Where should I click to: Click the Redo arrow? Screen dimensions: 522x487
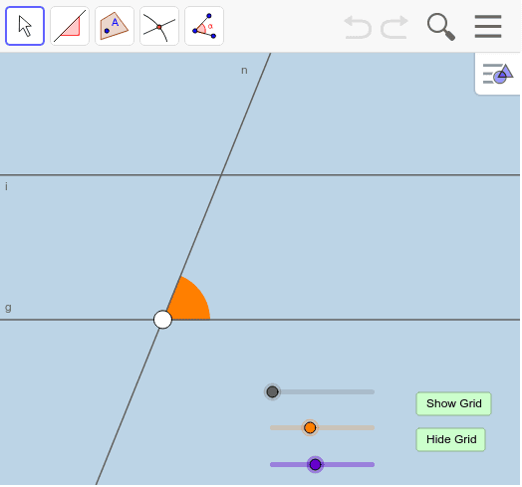coord(394,27)
